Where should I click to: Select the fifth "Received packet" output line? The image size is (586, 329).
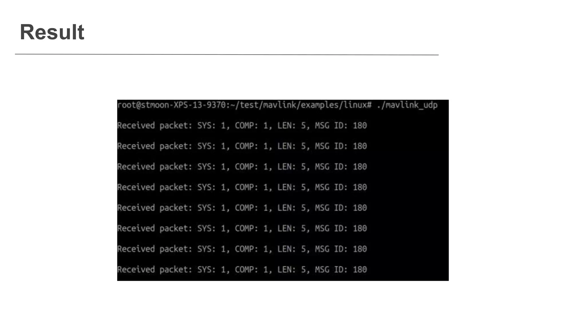pyautogui.click(x=242, y=208)
